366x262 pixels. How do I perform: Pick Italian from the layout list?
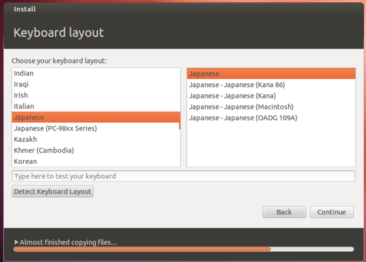point(96,106)
